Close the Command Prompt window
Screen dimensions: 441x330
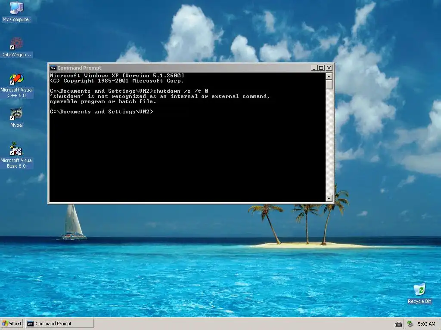pos(329,68)
